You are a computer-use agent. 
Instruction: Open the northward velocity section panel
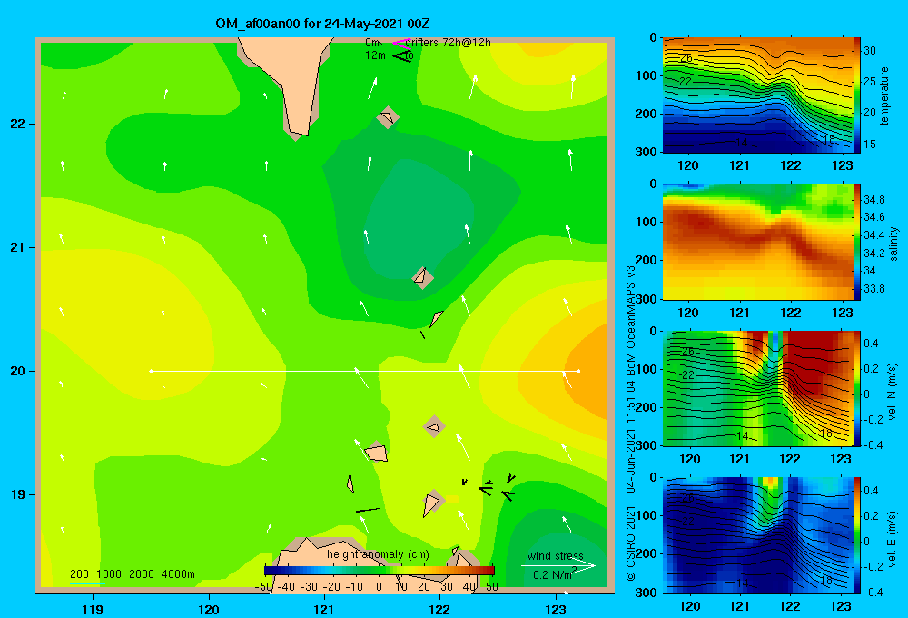click(x=758, y=388)
